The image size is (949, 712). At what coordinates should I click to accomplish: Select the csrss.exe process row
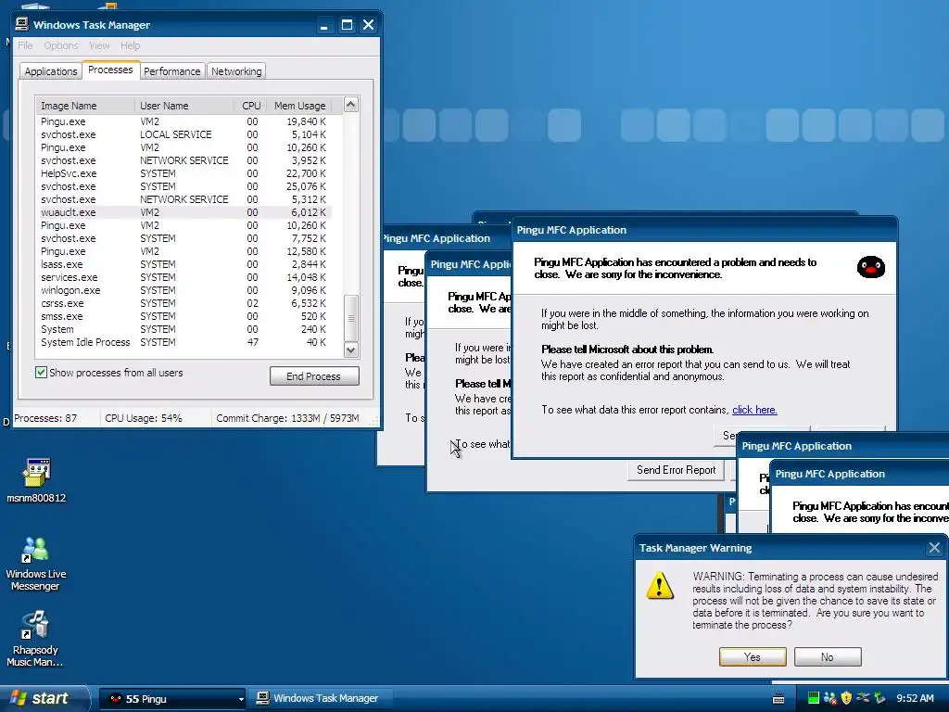(x=184, y=303)
